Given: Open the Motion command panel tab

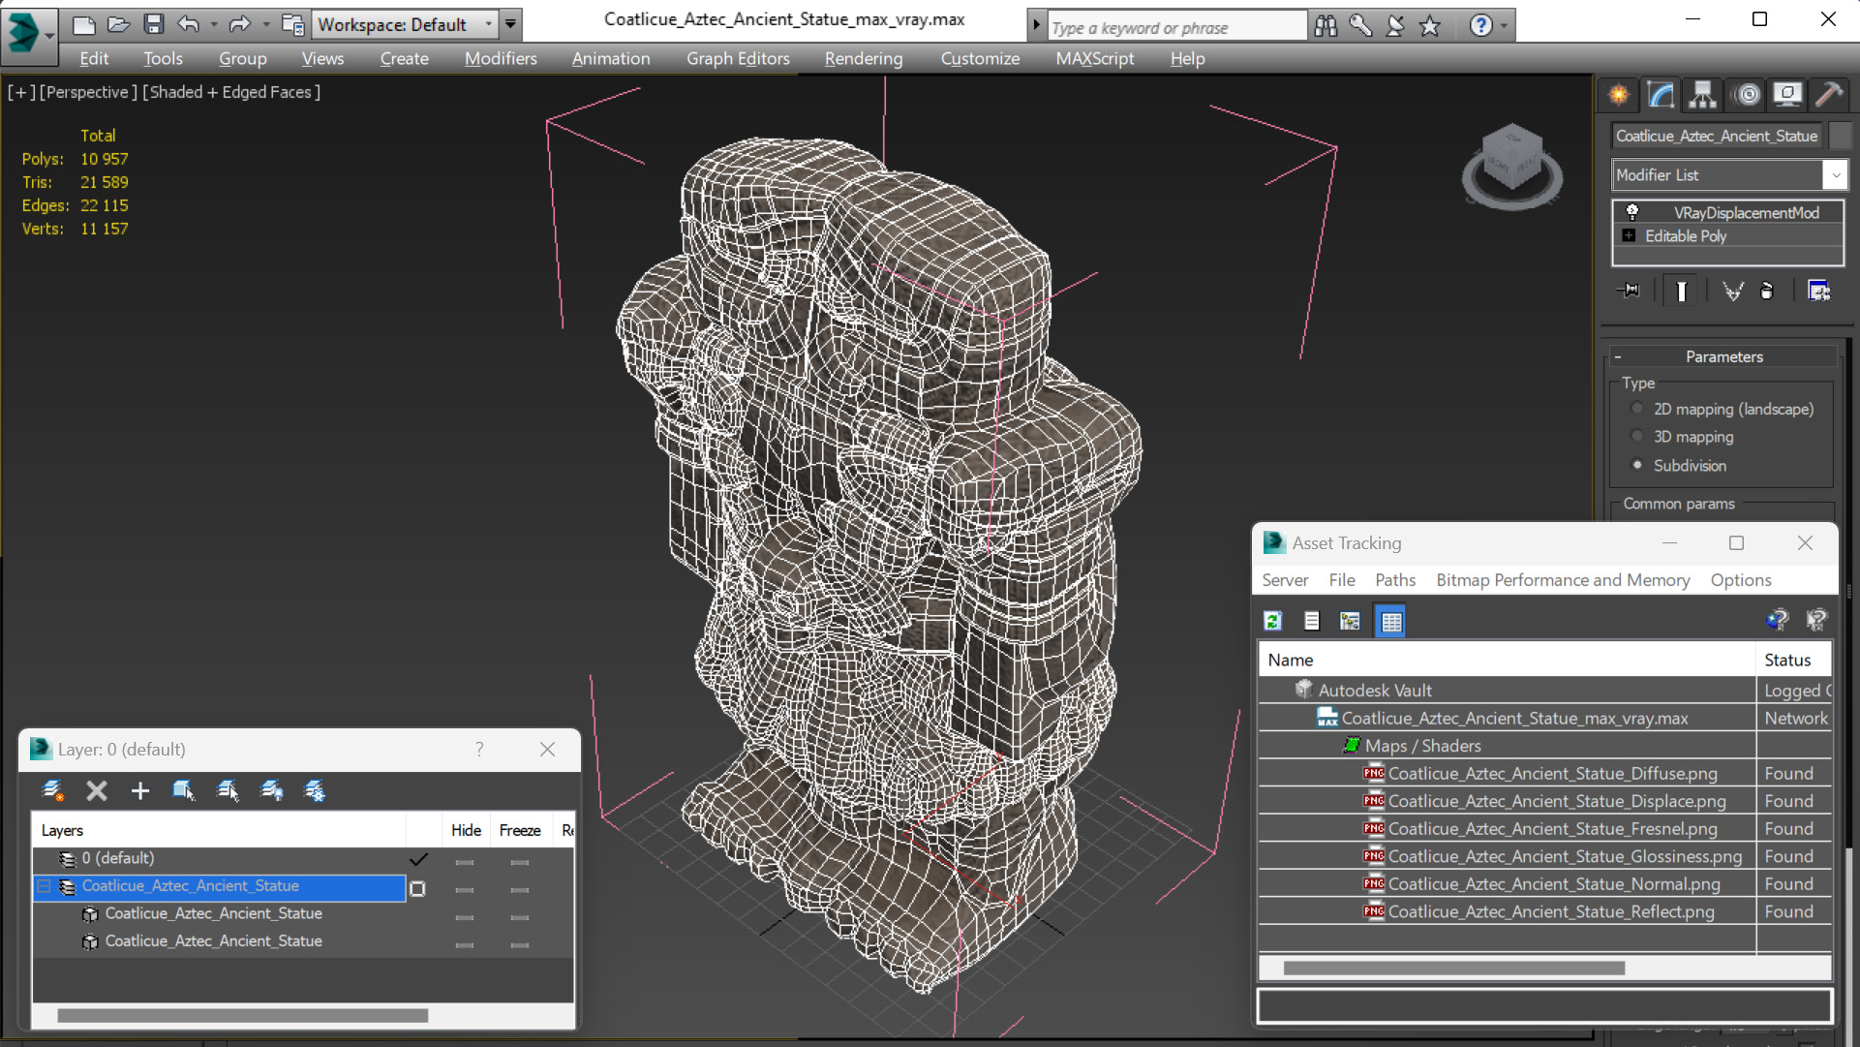Looking at the screenshot, I should point(1748,95).
